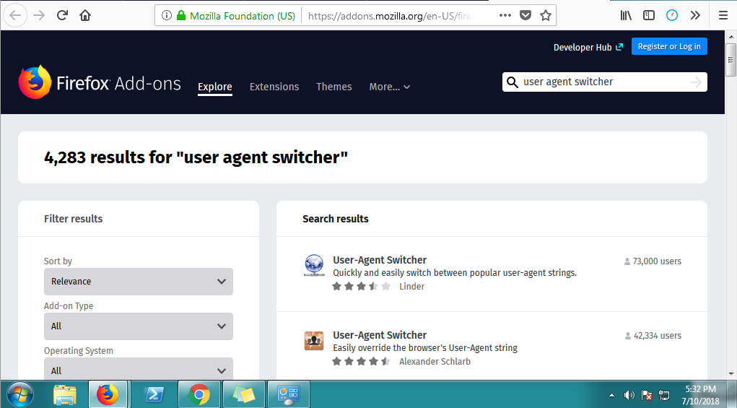This screenshot has width=737, height=408.
Task: Expand the More... menu
Action: click(390, 87)
